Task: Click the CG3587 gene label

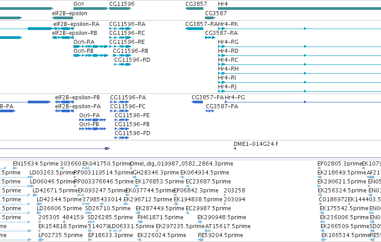Action: (216, 13)
